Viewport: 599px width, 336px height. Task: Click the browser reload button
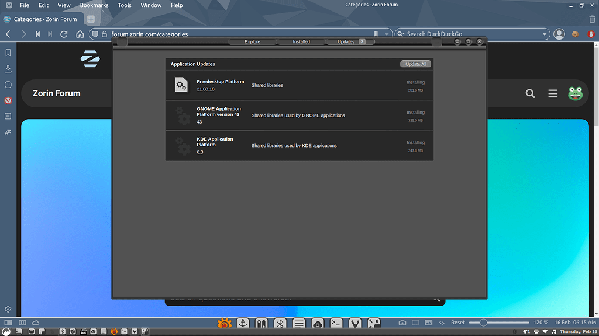point(65,34)
